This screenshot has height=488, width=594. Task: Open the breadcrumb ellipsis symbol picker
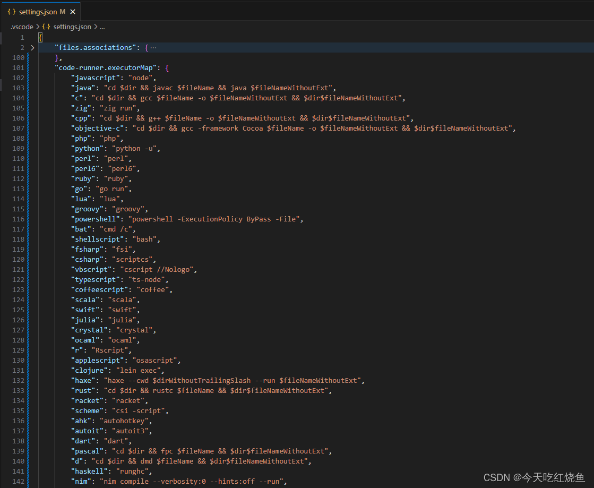[102, 27]
